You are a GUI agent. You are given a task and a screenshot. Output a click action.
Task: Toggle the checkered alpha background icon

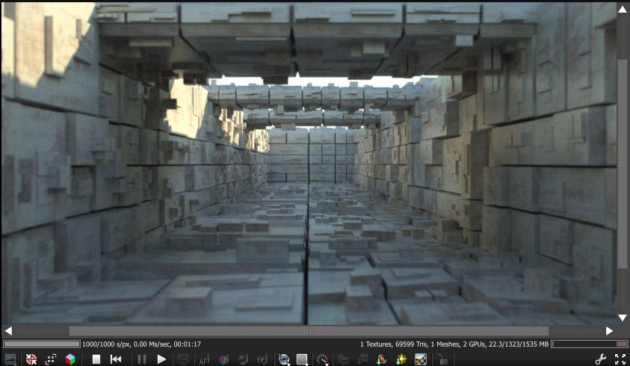421,359
